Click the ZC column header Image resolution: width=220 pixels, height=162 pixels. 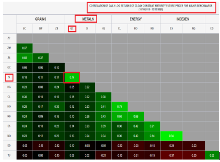pyautogui.click(x=24, y=28)
